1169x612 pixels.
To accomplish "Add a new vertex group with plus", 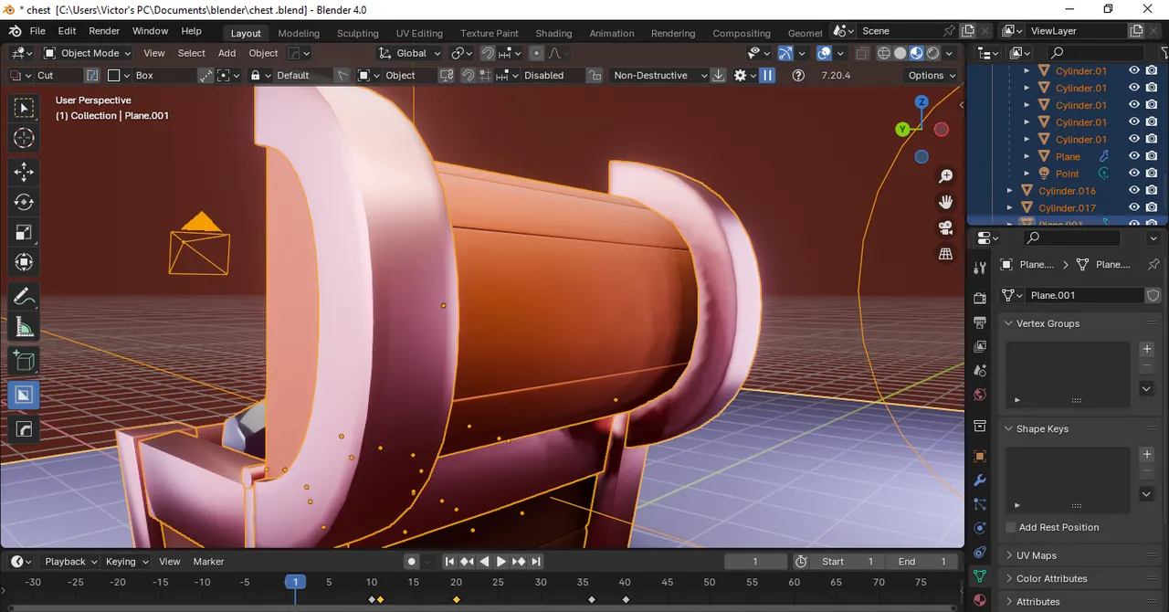I will pyautogui.click(x=1147, y=349).
